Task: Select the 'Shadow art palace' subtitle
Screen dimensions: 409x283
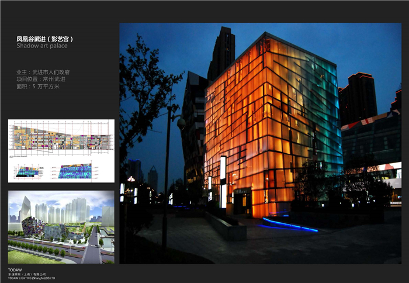Action: pos(41,46)
